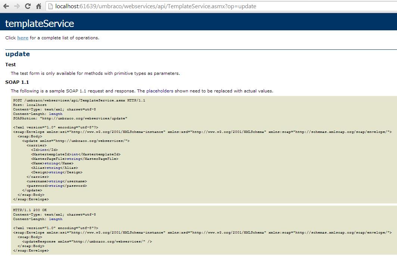Image resolution: width=397 pixels, height=256 pixels.
Task: Click the closing </carrier> tag
Action: click(38, 177)
